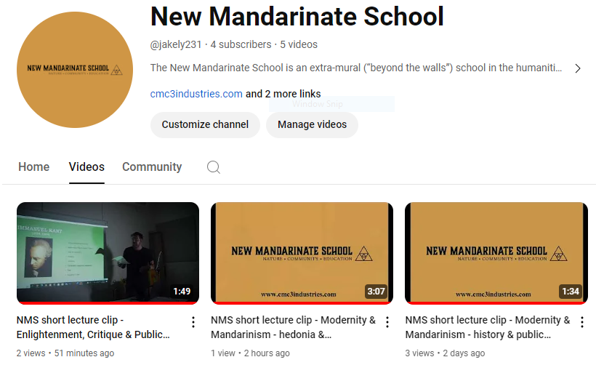This screenshot has width=596, height=373.
Task: Click the New Mandarinate School channel avatar
Action: pyautogui.click(x=75, y=70)
